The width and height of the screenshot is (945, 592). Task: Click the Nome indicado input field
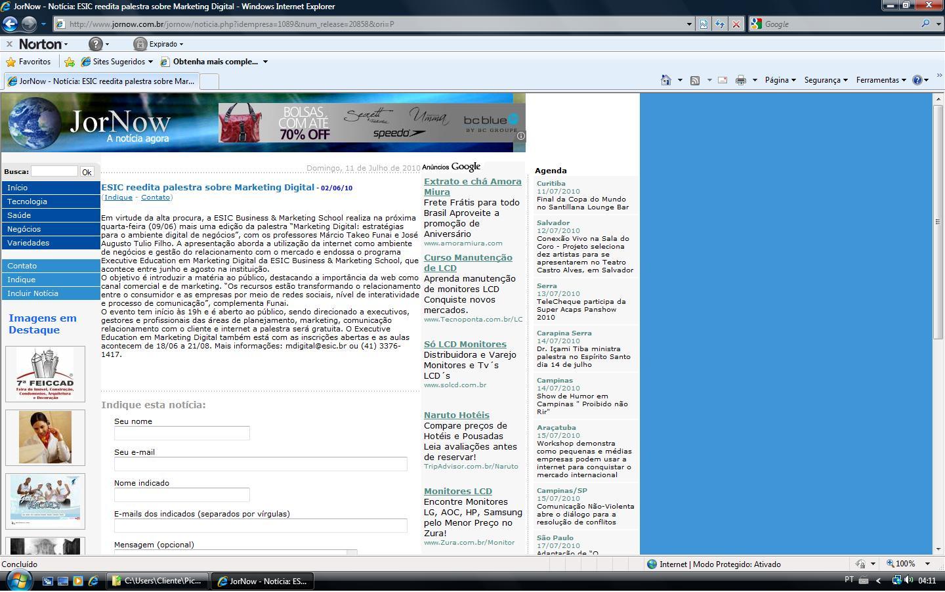pos(182,495)
